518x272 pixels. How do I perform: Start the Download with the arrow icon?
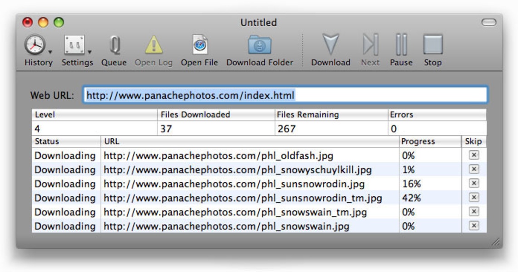(331, 44)
